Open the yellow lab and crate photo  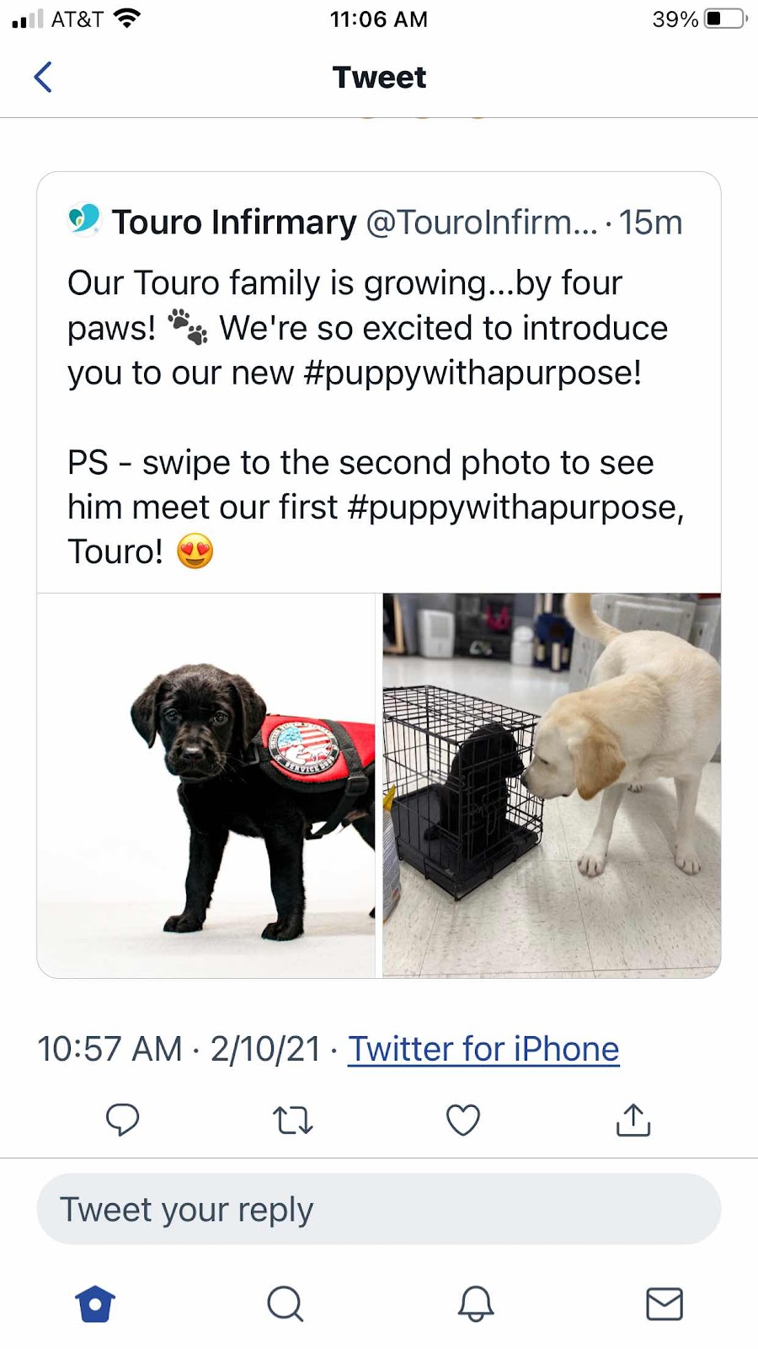click(x=552, y=785)
